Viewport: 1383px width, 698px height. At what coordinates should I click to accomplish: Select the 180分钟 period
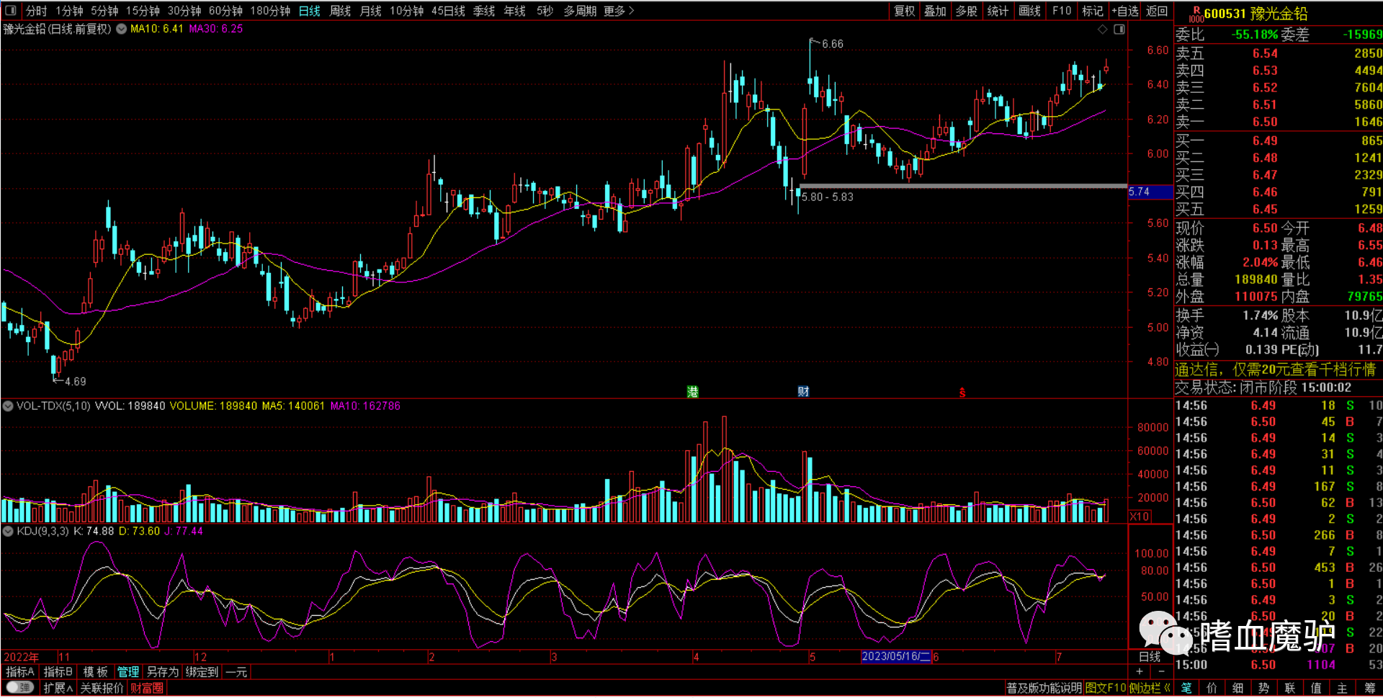tap(270, 11)
